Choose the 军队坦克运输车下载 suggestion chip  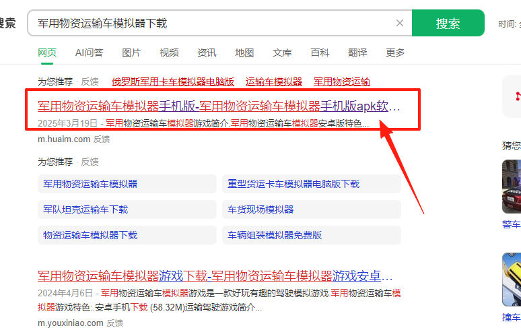click(x=85, y=209)
